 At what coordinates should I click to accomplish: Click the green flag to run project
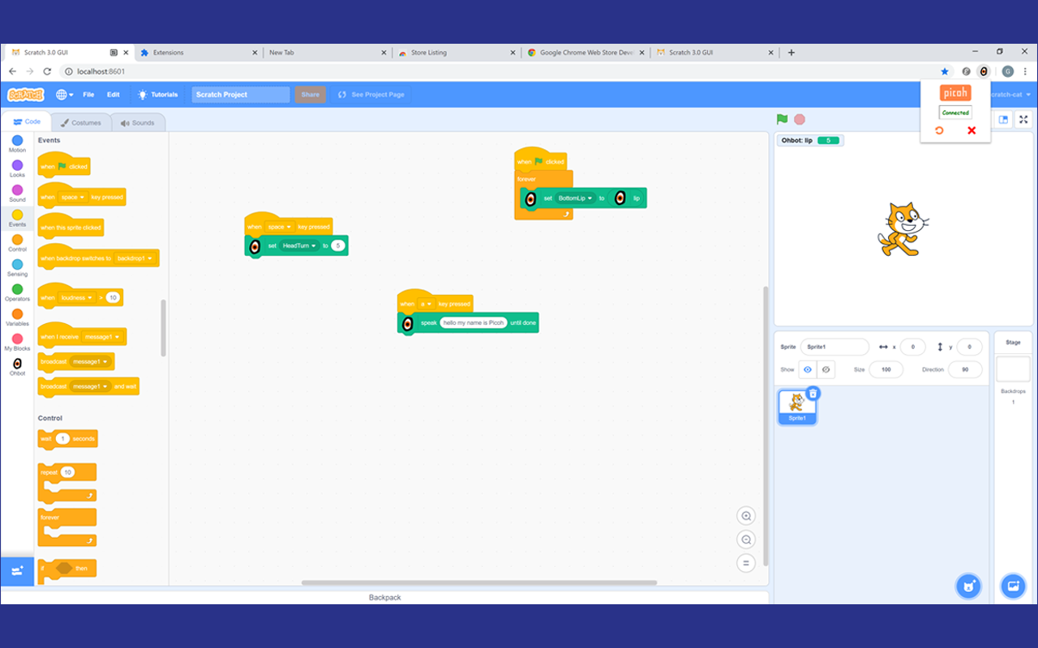point(782,119)
